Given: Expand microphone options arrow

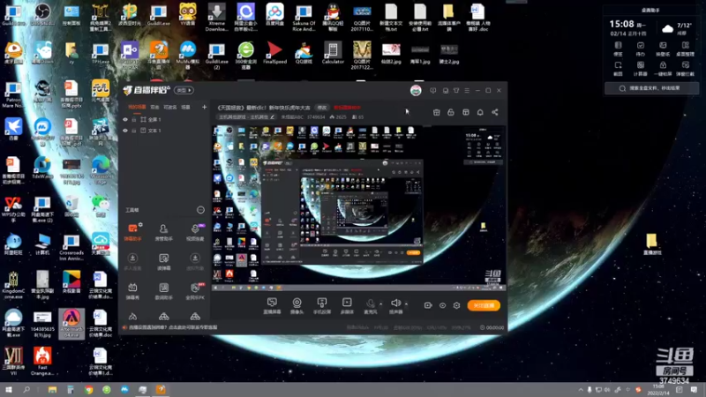Looking at the screenshot, I should pos(381,303).
